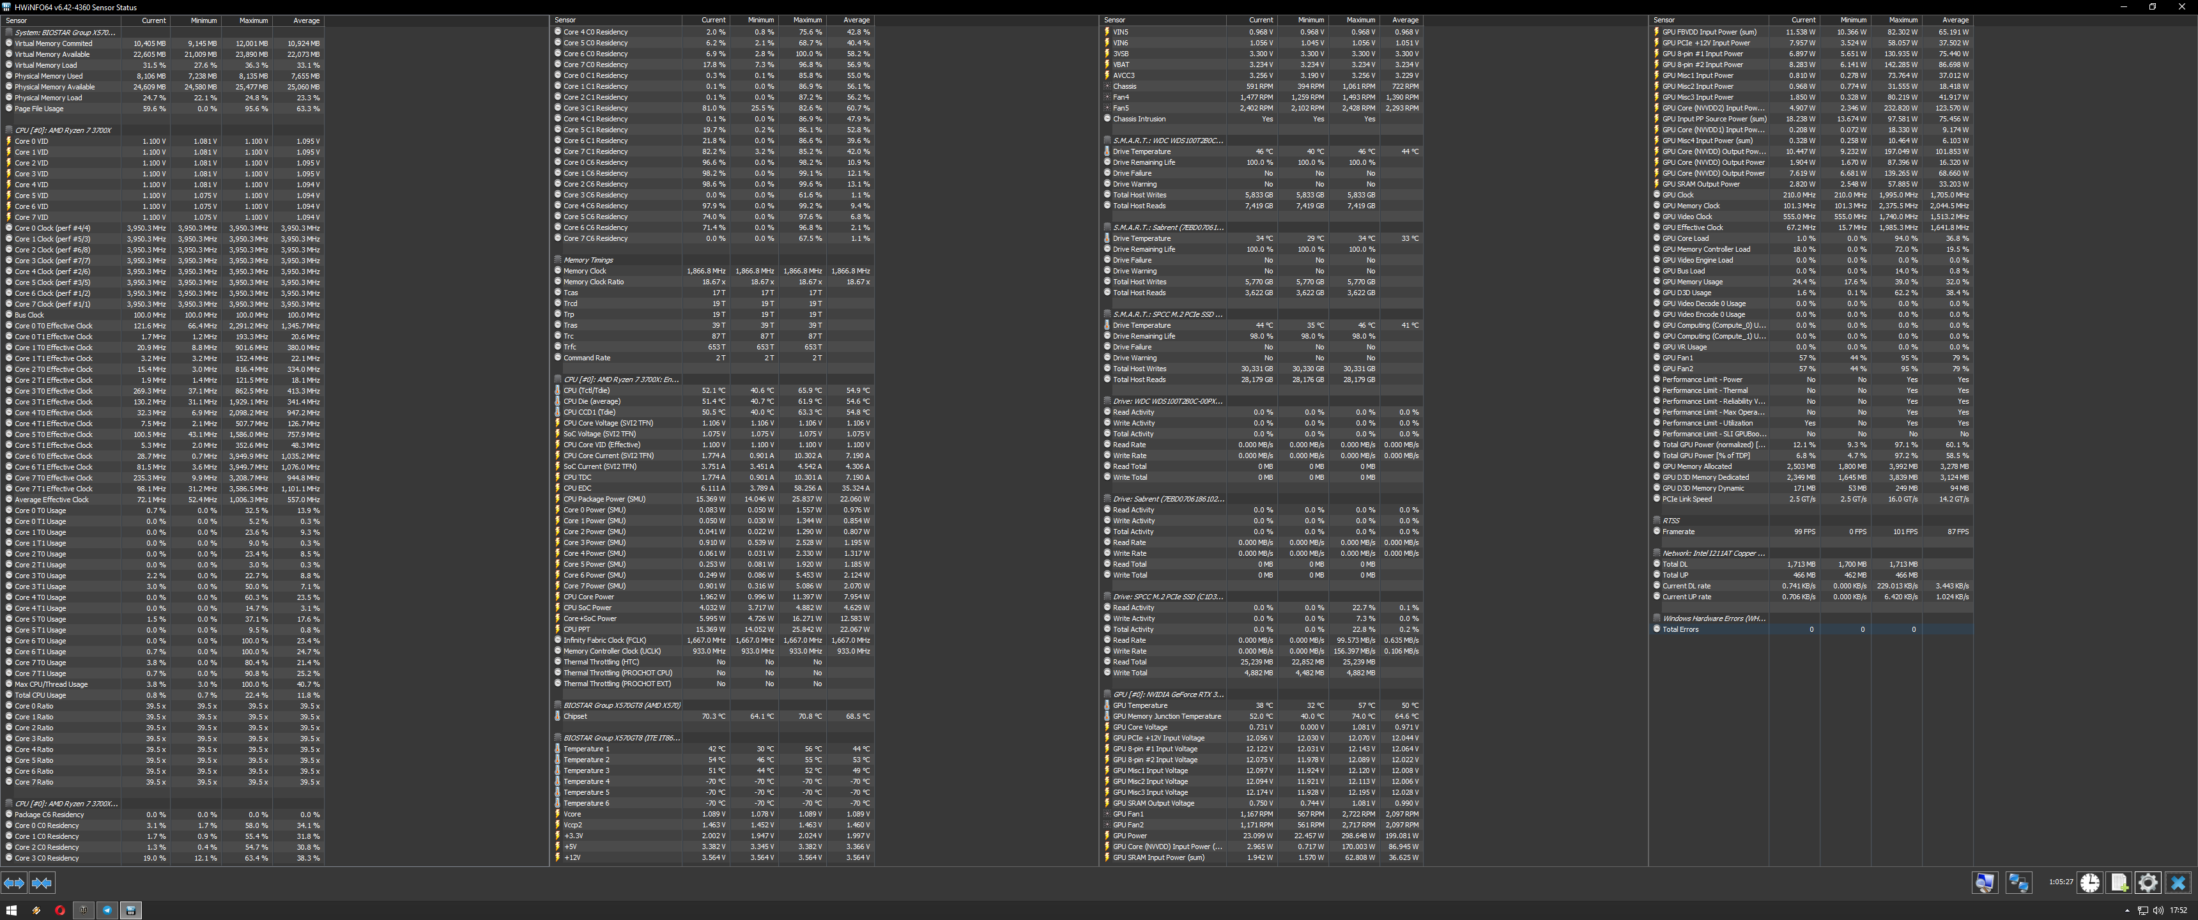Select the GPU Effective Clock row

click(1811, 228)
